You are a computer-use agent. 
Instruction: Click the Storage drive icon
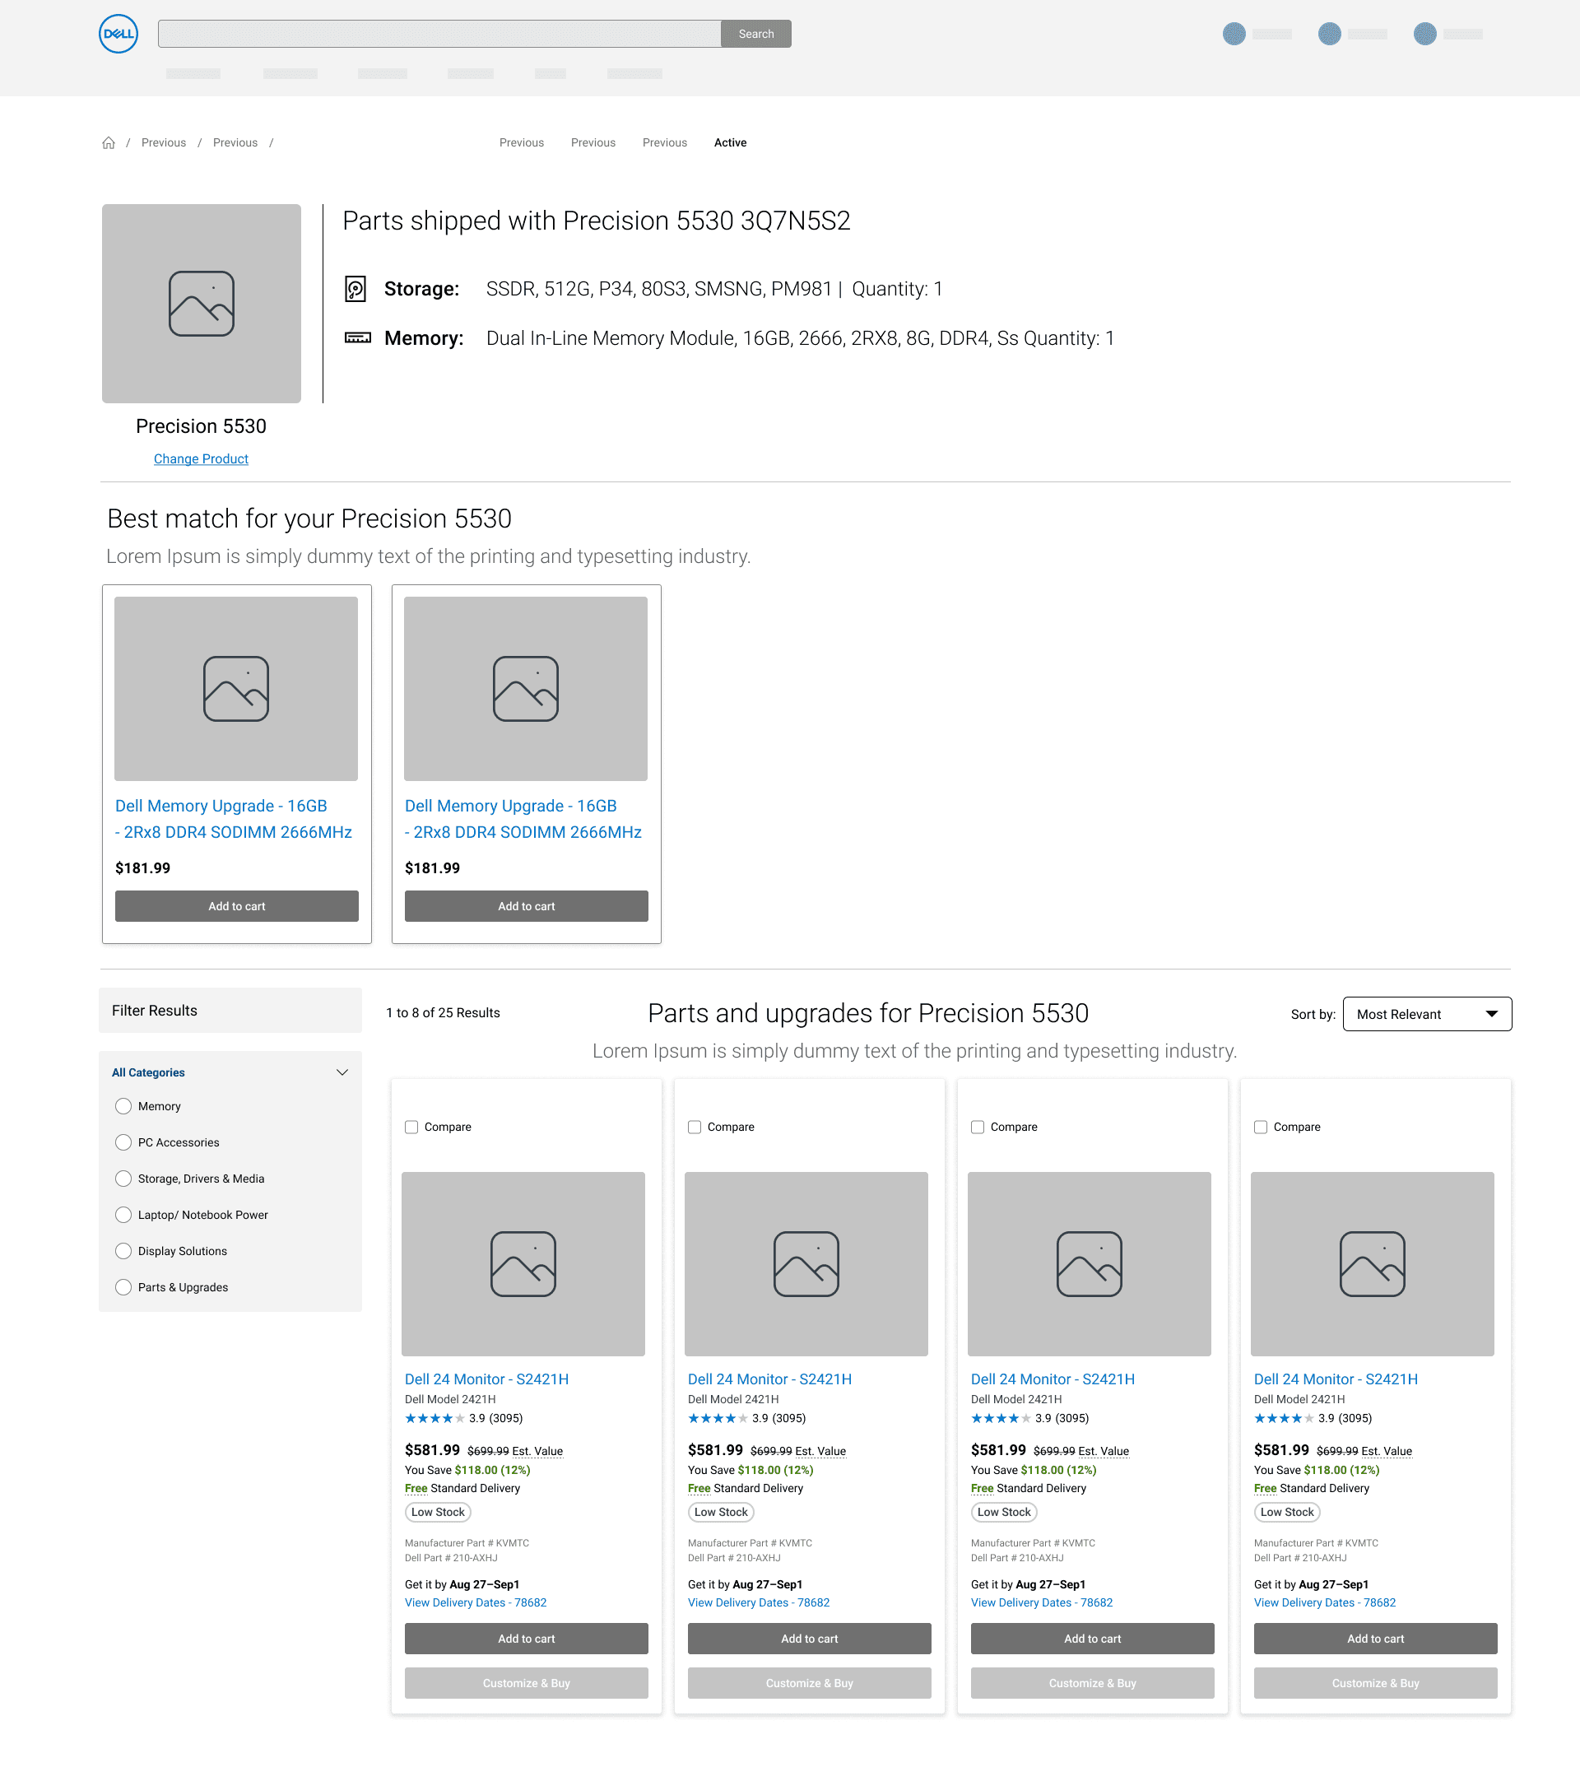(356, 289)
